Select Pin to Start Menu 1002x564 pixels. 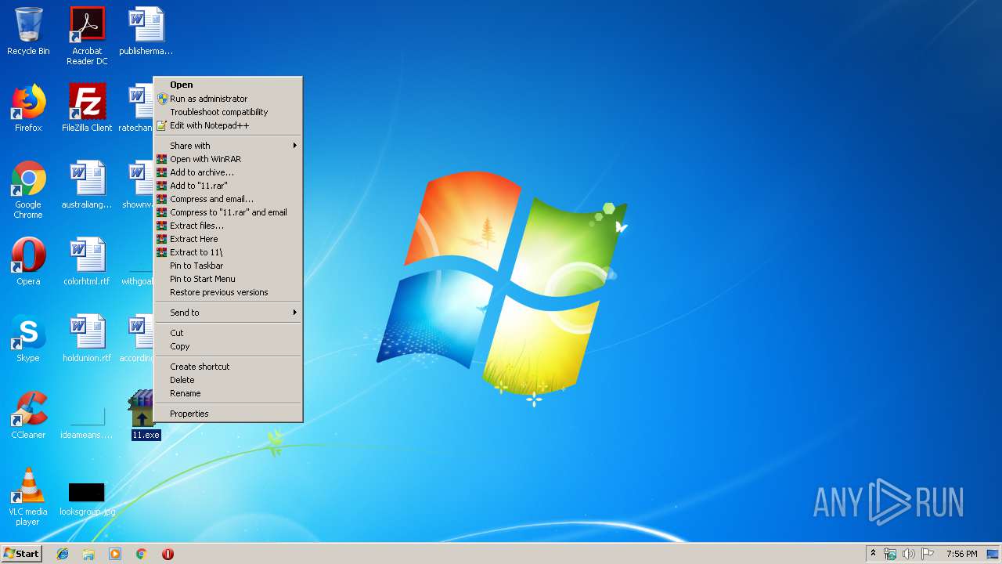tap(228, 279)
